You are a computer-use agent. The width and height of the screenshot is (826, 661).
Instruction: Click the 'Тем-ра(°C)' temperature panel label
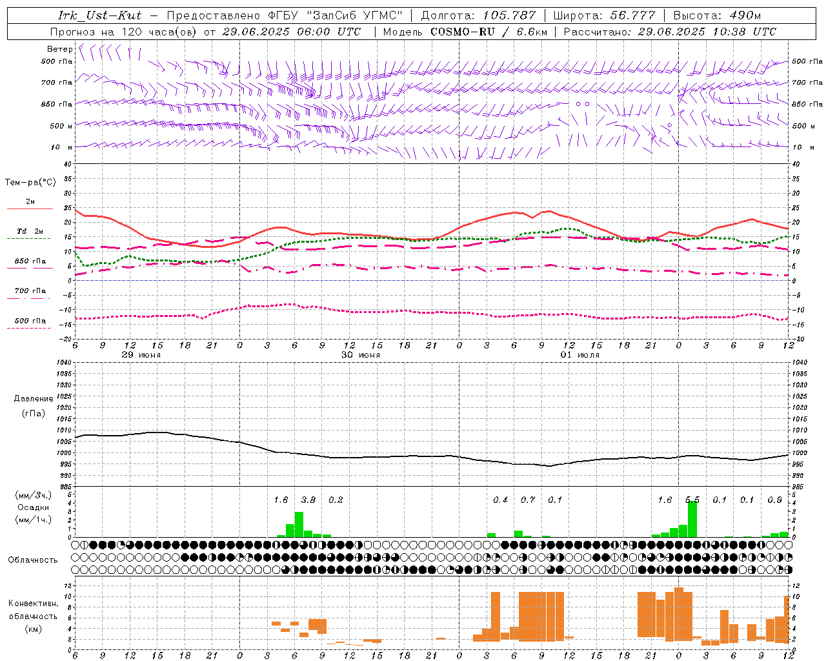(30, 183)
